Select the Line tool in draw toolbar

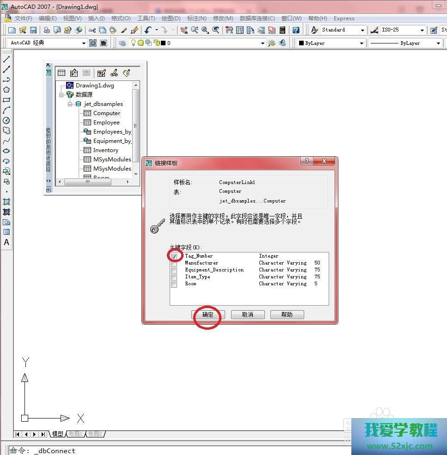6,59
